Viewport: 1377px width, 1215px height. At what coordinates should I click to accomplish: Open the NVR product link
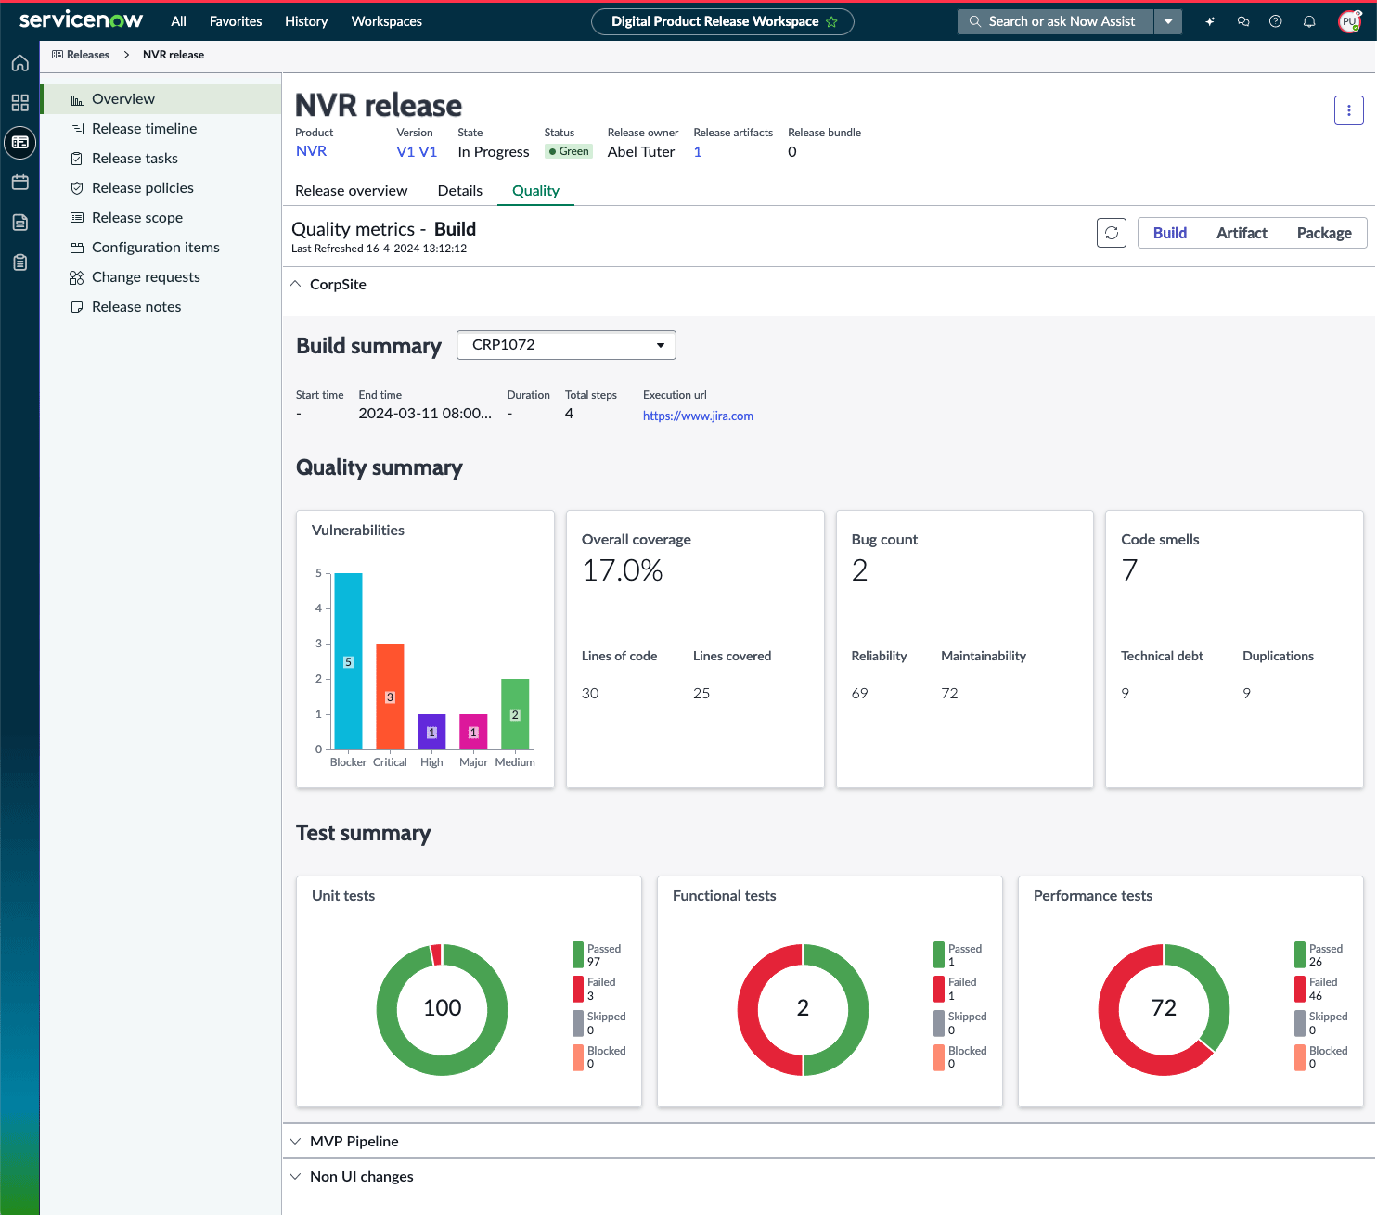312,151
